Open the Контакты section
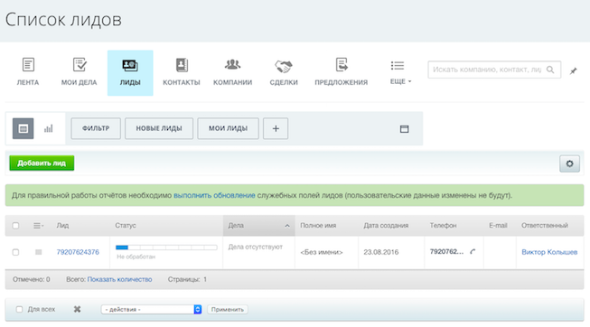Image resolution: width=590 pixels, height=327 pixels. point(182,72)
